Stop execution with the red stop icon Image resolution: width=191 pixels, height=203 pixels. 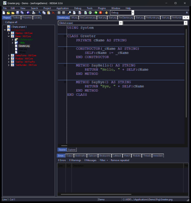[x=101, y=13]
